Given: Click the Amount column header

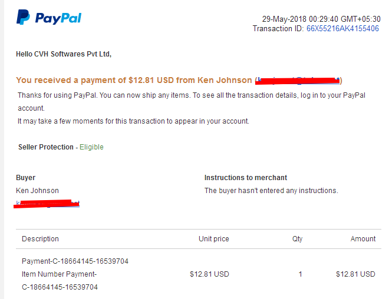Looking at the screenshot, I should [x=362, y=239].
